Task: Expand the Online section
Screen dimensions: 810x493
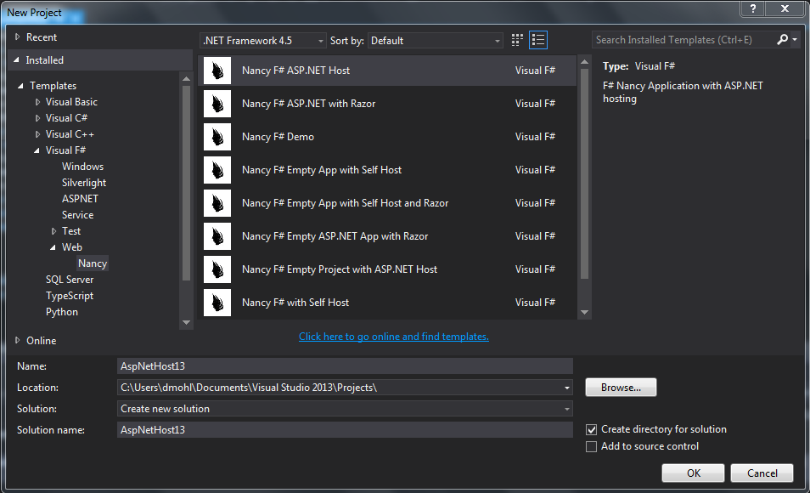Action: coord(18,340)
